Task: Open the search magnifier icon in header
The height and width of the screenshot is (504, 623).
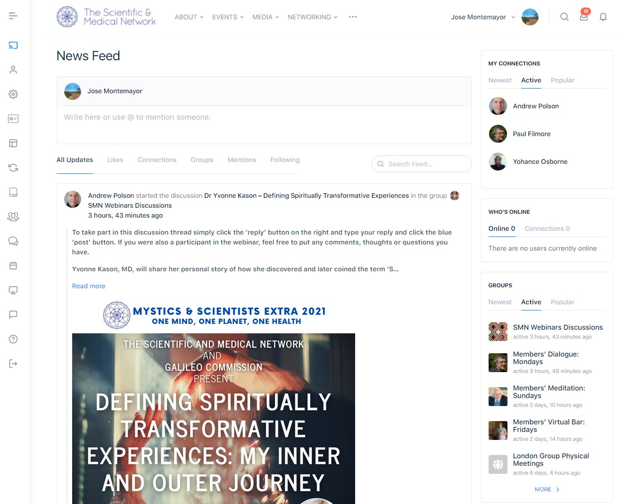Action: pos(564,17)
